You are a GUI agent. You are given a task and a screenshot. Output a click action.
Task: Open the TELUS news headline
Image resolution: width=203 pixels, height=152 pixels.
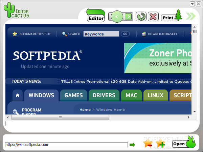126,81
